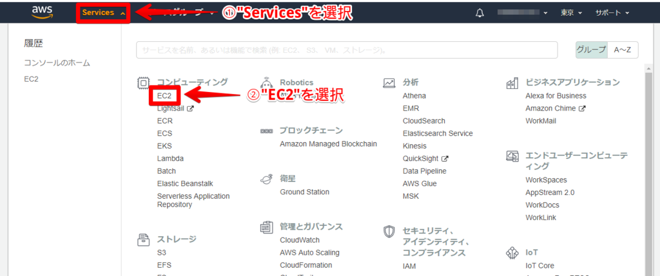Click the IoT category icon
The width and height of the screenshot is (660, 276).
(512, 253)
